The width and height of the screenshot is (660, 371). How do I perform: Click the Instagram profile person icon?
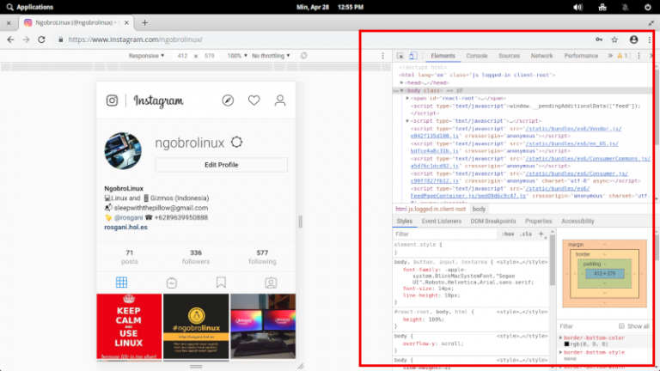click(280, 100)
